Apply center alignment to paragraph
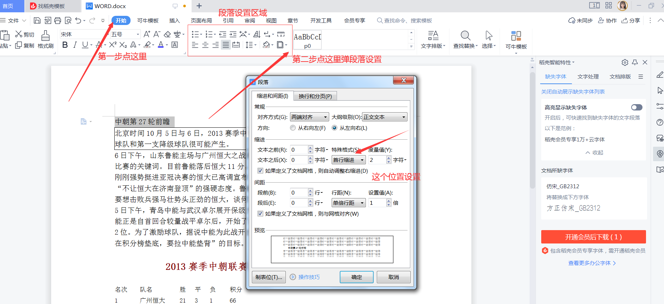 pos(205,45)
